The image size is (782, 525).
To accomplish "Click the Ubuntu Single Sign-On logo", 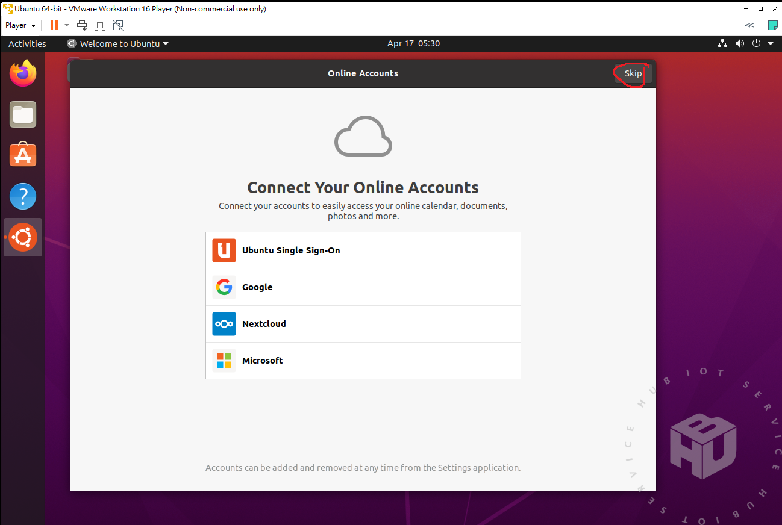I will click(x=224, y=250).
